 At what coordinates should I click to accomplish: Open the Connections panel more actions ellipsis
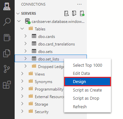click(x=79, y=4)
